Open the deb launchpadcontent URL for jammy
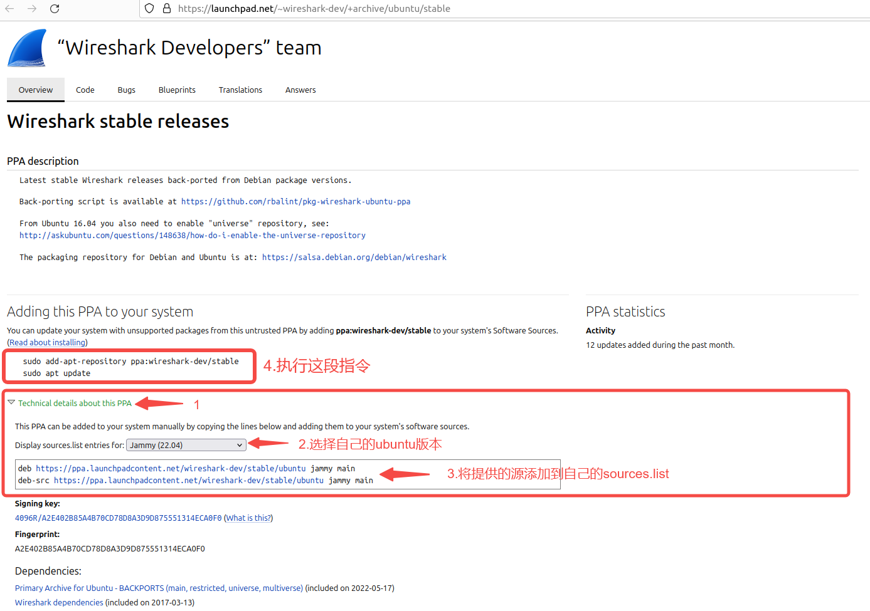The image size is (870, 611). pos(171,469)
